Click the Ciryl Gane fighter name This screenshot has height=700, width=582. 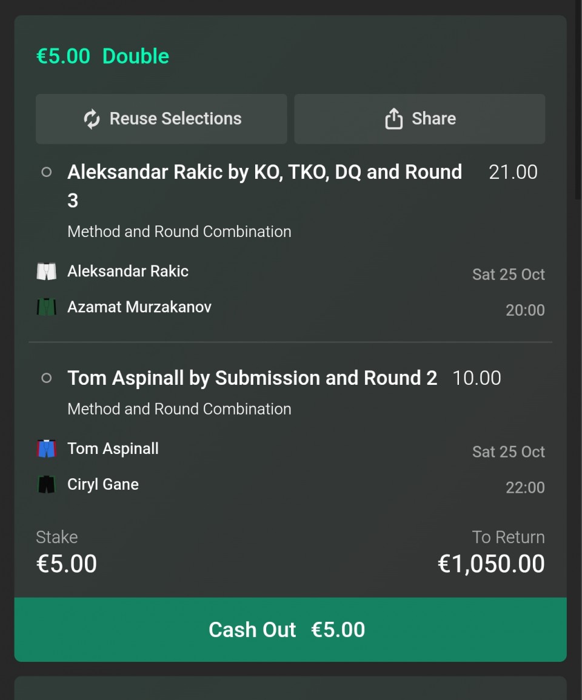(103, 484)
